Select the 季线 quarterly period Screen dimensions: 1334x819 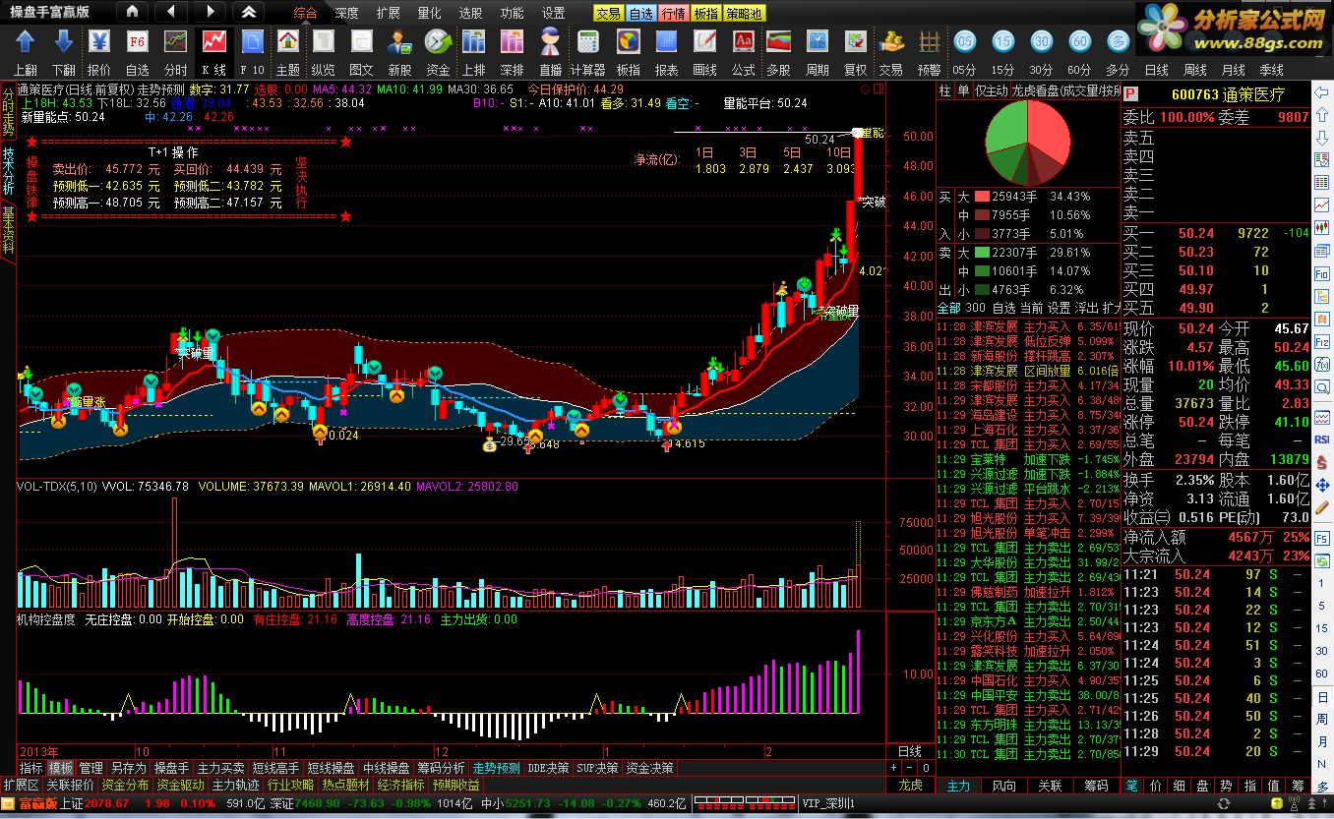tap(1271, 70)
